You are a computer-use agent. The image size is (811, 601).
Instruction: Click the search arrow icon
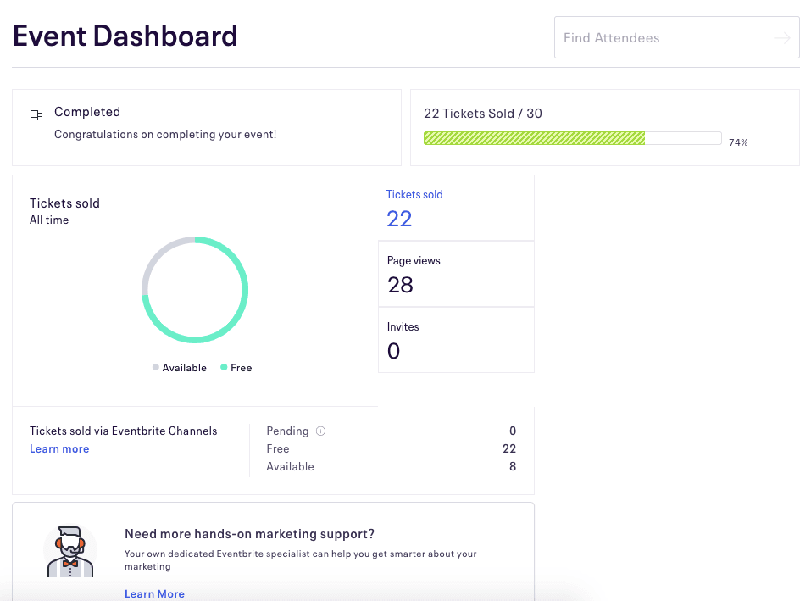[x=781, y=38]
